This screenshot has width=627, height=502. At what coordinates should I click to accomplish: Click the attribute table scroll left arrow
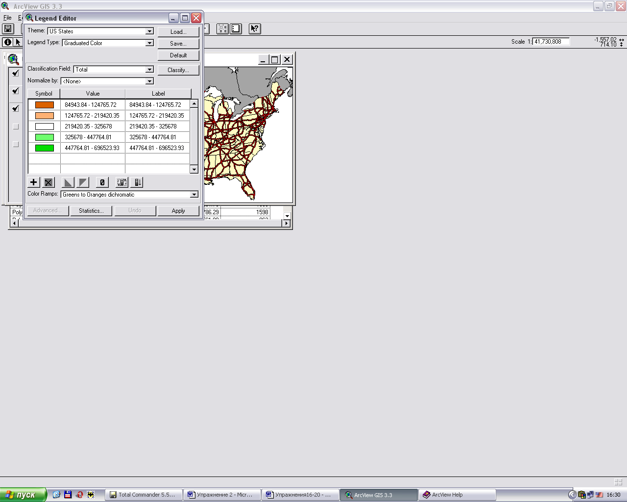pos(14,224)
